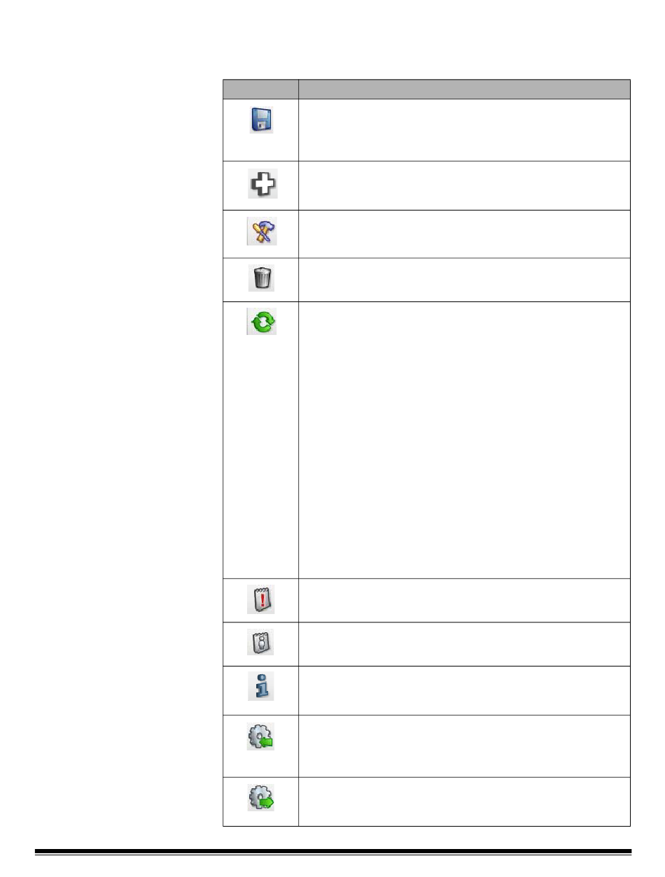Viewport: 665px width, 877px height.
Task: Select the white plus add icon
Action: point(262,184)
